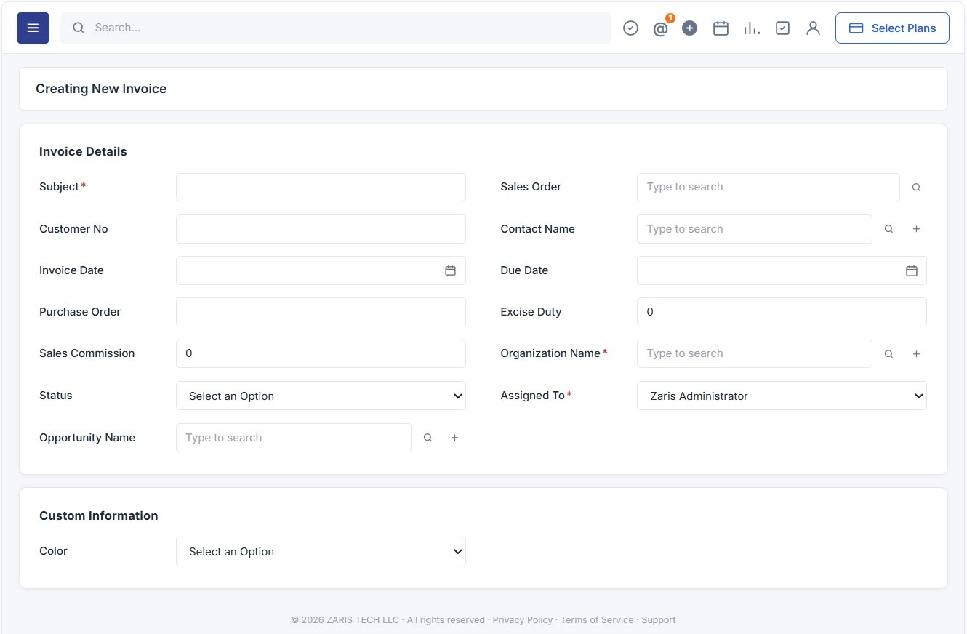
Task: Click the Subject field label
Action: (59, 187)
